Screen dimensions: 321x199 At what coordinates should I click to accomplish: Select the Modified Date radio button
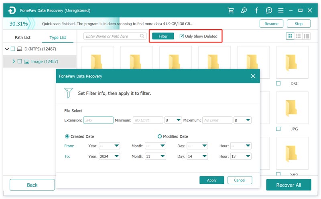tap(160, 136)
